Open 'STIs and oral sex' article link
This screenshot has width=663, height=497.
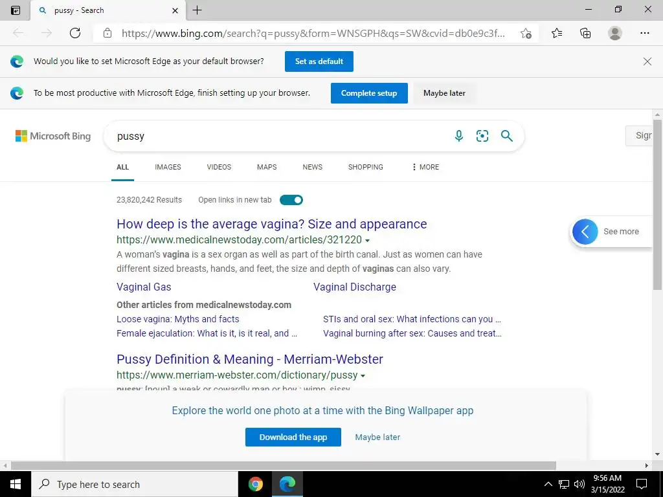pyautogui.click(x=412, y=319)
